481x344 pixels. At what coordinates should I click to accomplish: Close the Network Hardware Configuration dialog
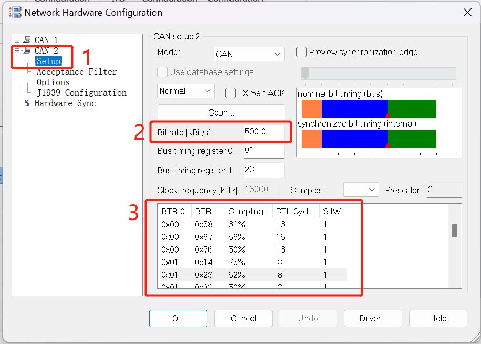(467, 13)
